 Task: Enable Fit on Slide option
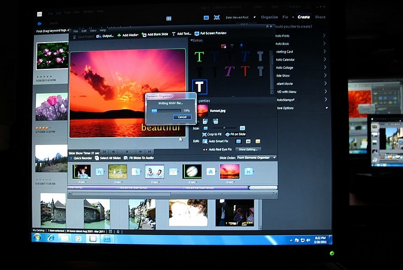pos(228,134)
